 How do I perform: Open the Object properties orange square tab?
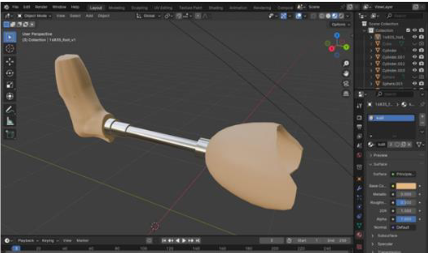[x=359, y=179]
